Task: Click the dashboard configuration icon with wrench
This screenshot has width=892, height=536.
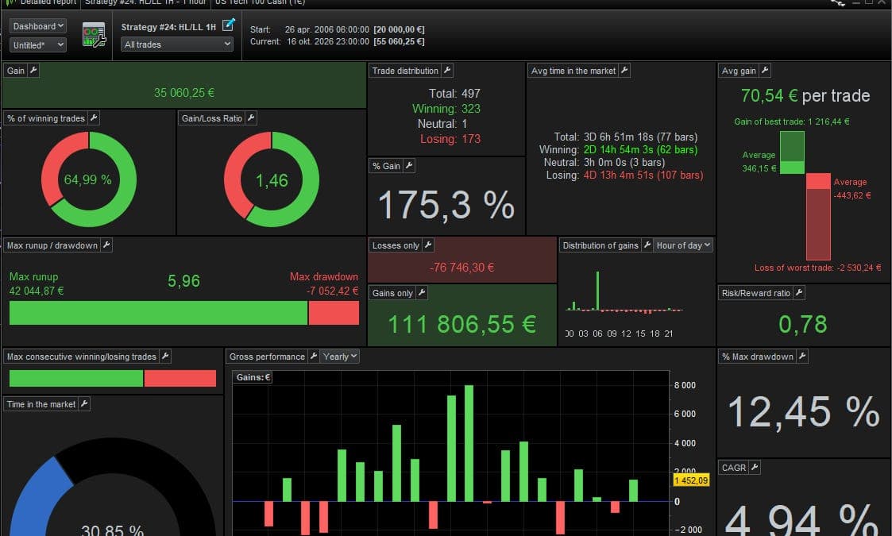Action: point(94,35)
